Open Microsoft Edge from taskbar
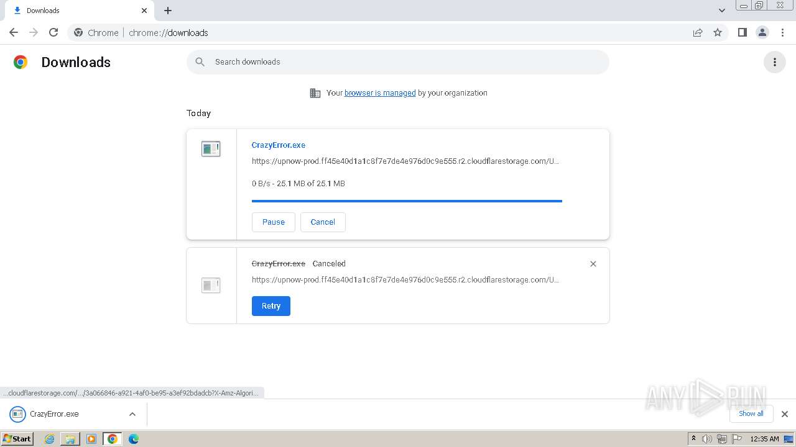This screenshot has width=796, height=447. (134, 439)
